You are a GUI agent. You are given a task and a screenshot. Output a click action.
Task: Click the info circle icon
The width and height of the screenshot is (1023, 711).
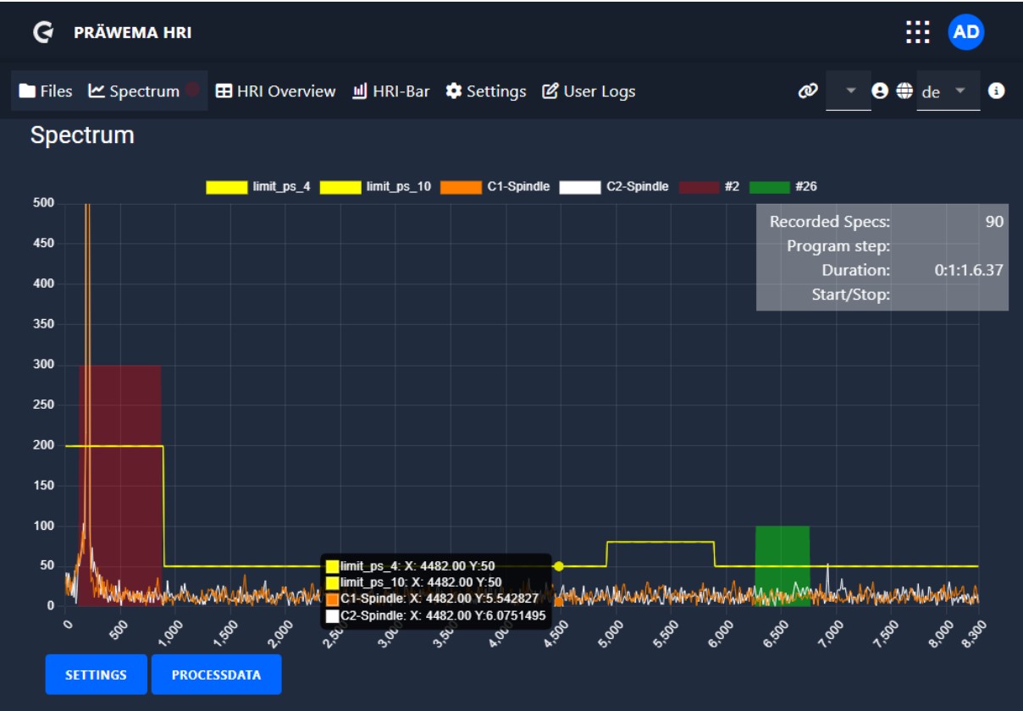997,91
